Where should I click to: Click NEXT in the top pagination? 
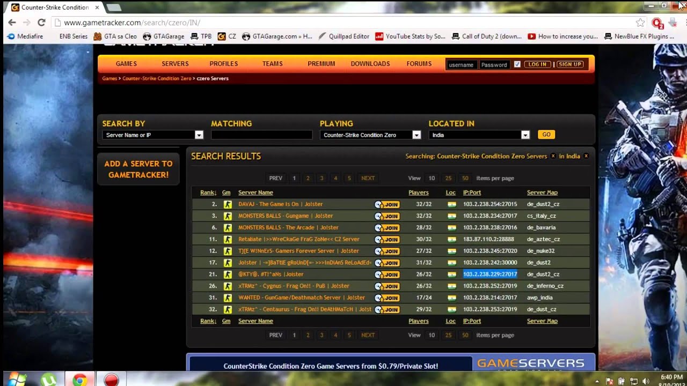(368, 178)
